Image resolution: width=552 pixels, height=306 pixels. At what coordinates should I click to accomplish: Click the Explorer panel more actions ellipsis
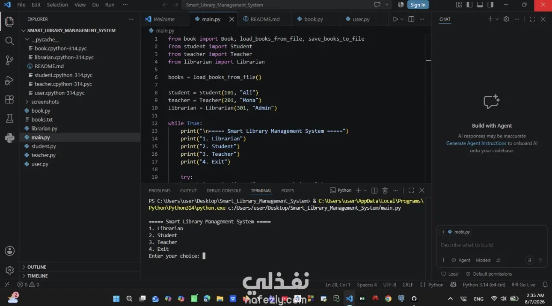(131, 19)
